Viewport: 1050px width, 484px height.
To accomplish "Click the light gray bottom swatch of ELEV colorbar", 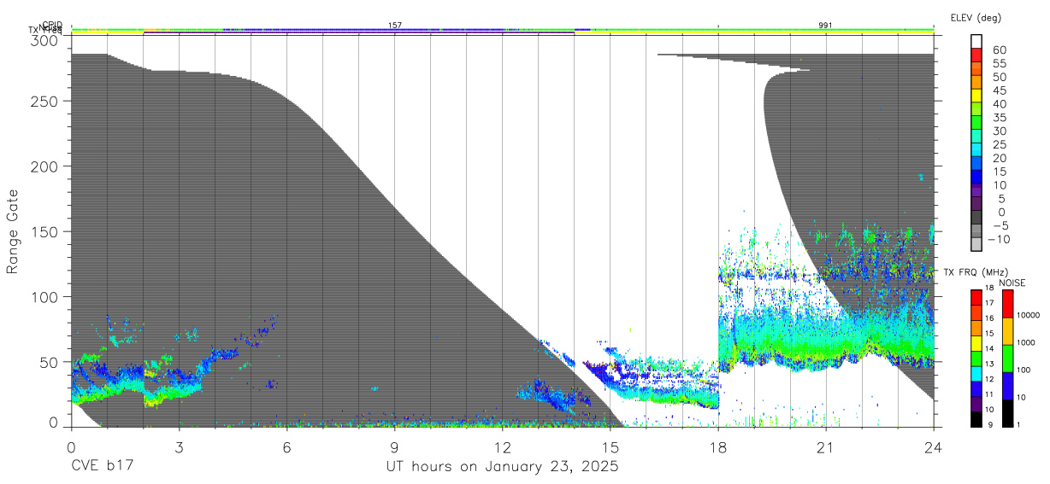I will (x=977, y=244).
